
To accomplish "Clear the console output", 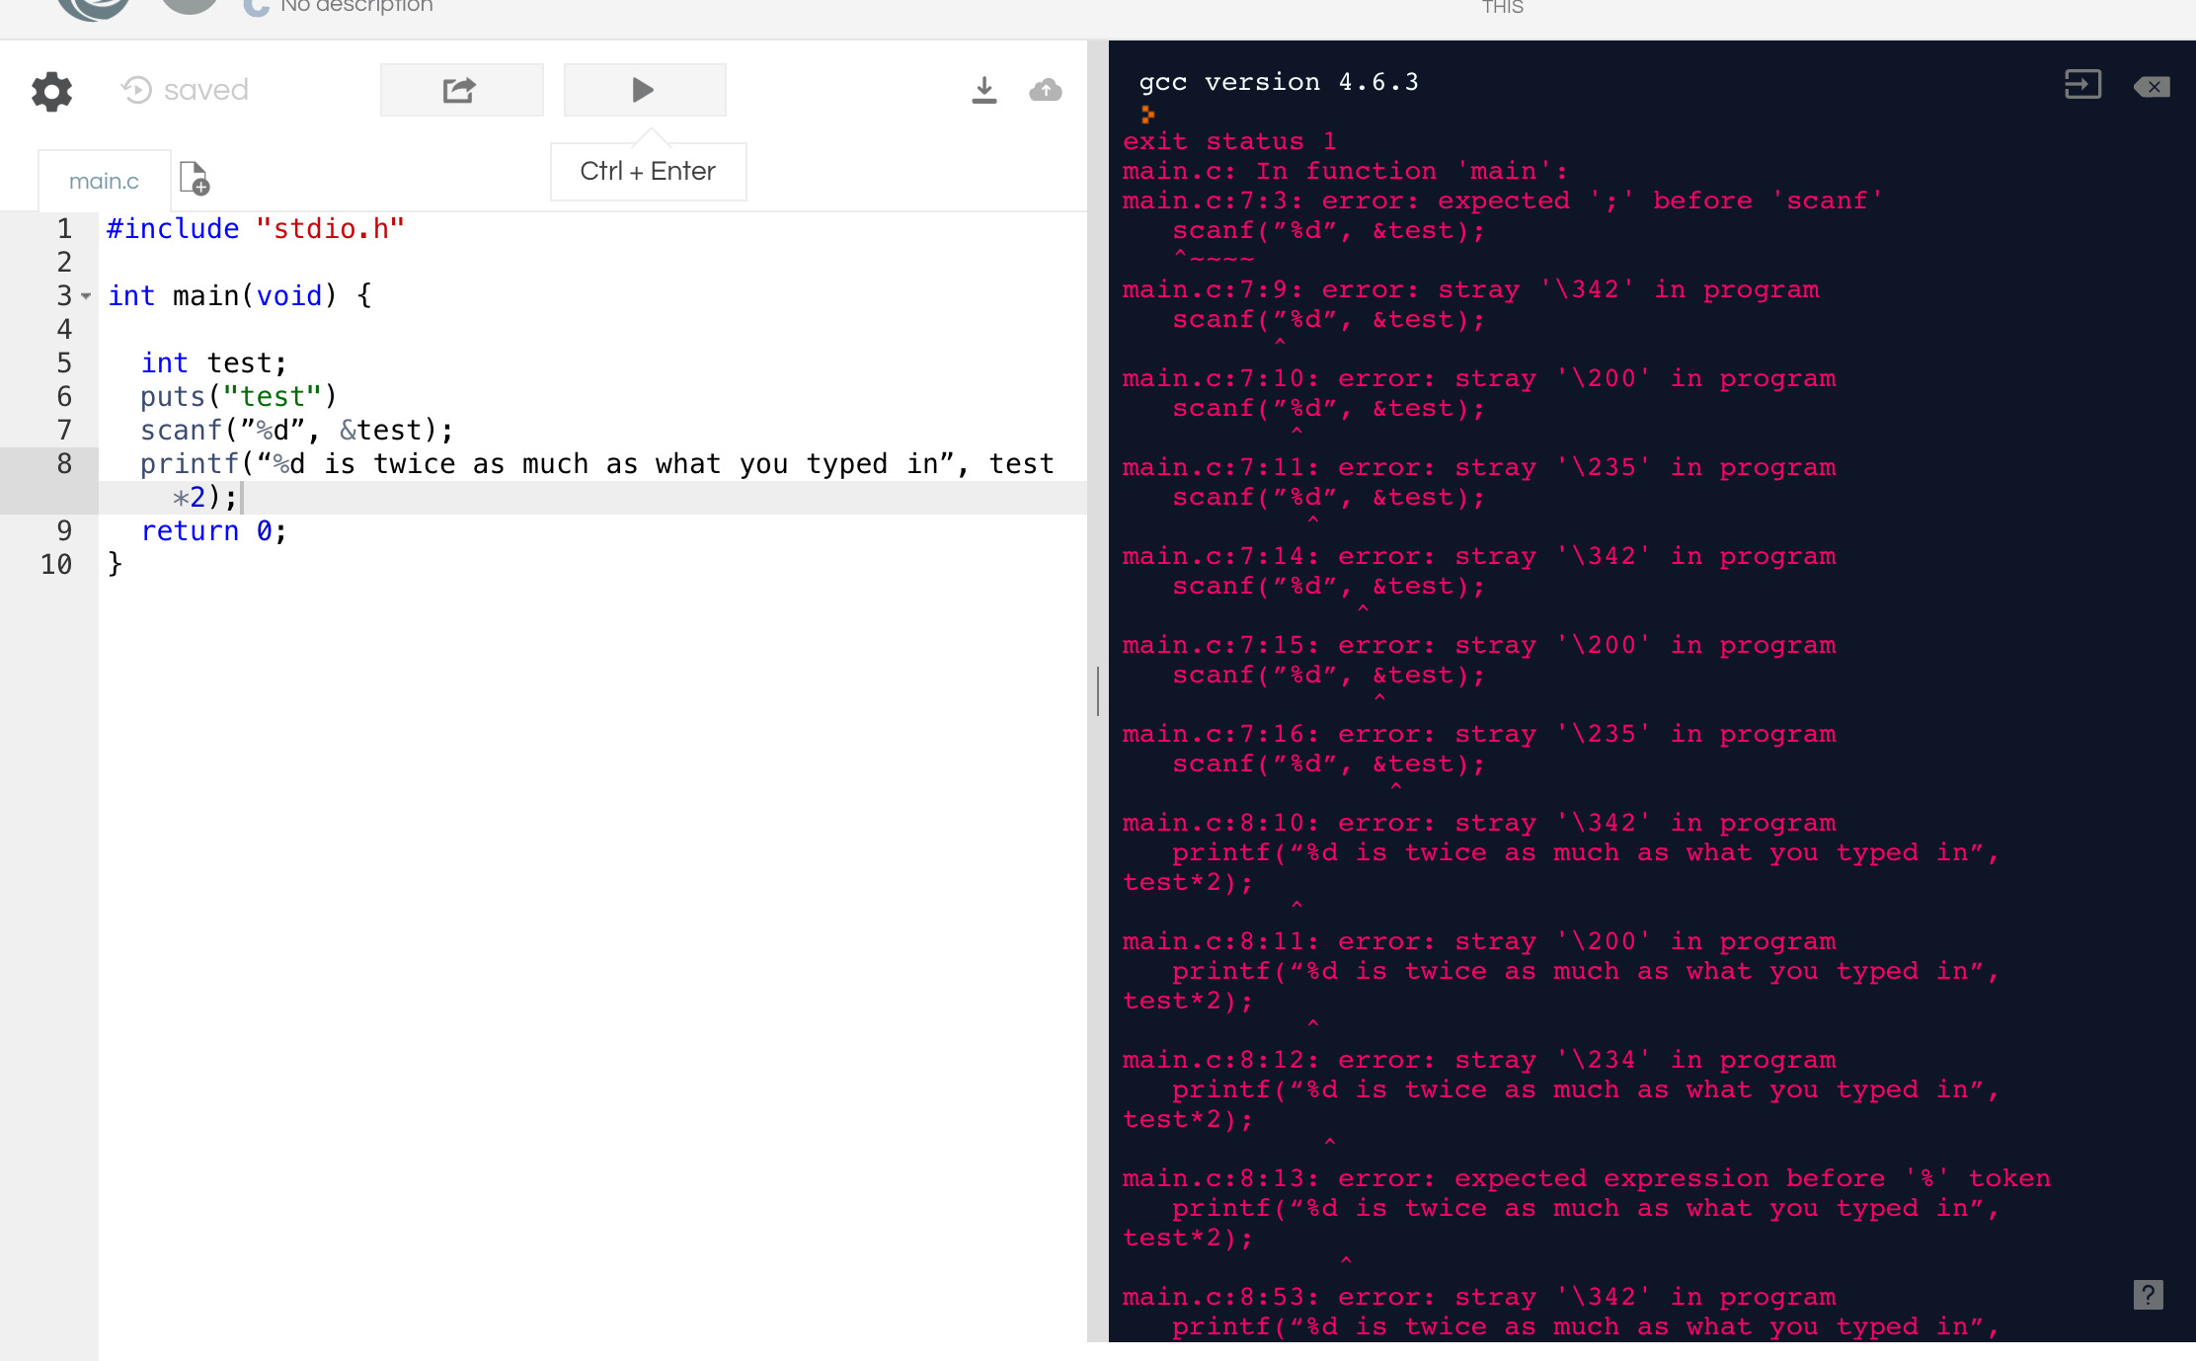I will [2152, 86].
